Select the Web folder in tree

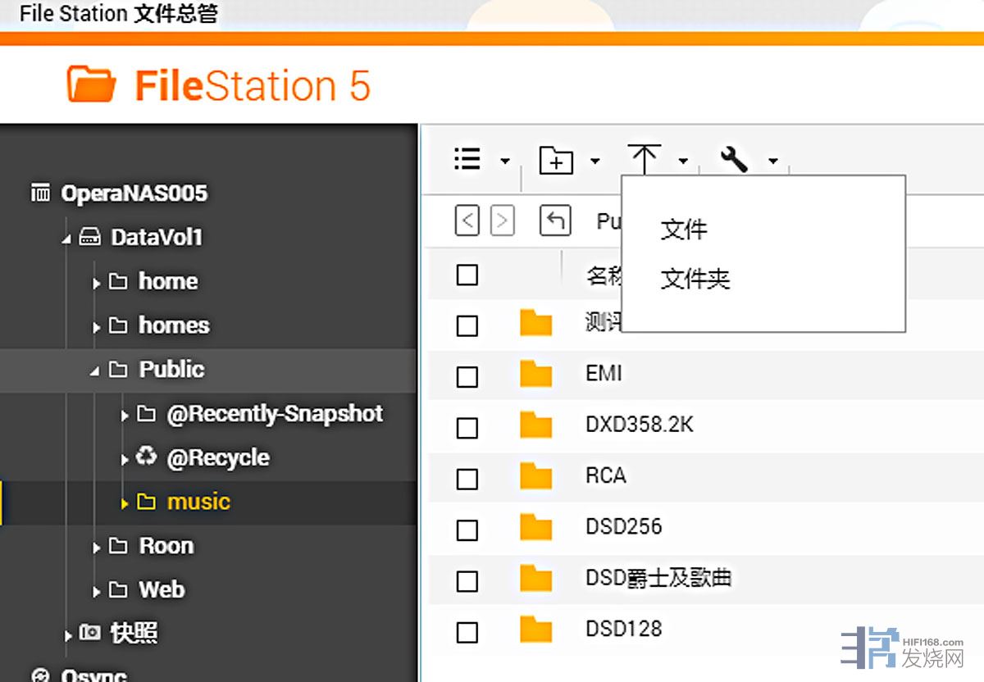click(x=162, y=589)
